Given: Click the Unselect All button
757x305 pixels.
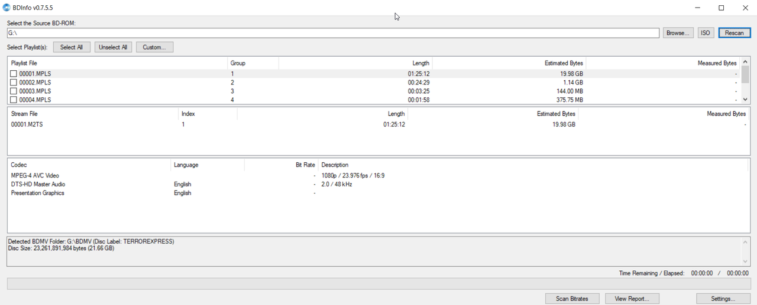Looking at the screenshot, I should pyautogui.click(x=113, y=47).
